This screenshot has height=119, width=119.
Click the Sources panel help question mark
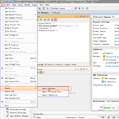pyautogui.click(x=76, y=16)
